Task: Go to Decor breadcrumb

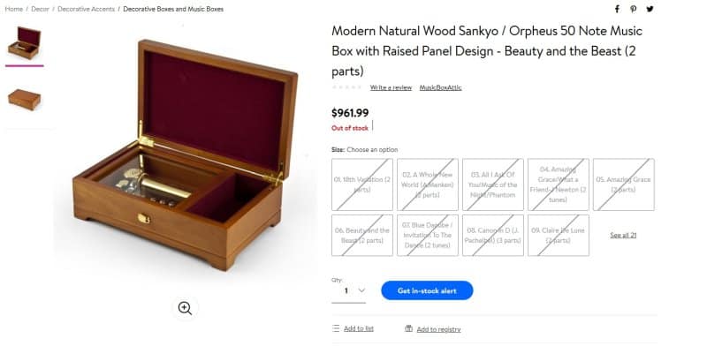Action: [x=40, y=9]
